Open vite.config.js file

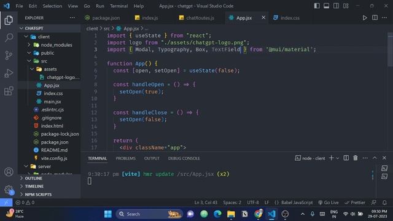pos(49,158)
